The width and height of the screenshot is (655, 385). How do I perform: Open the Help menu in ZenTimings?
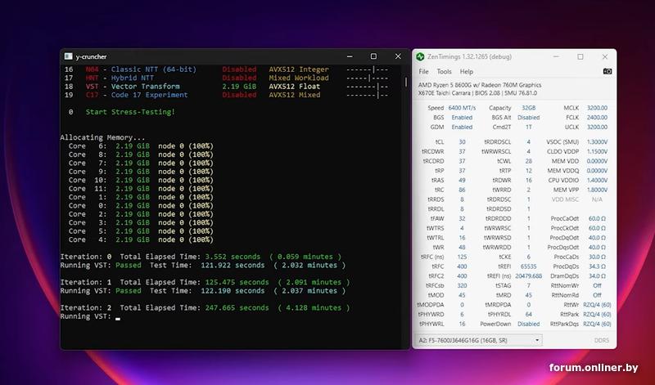[x=466, y=72]
